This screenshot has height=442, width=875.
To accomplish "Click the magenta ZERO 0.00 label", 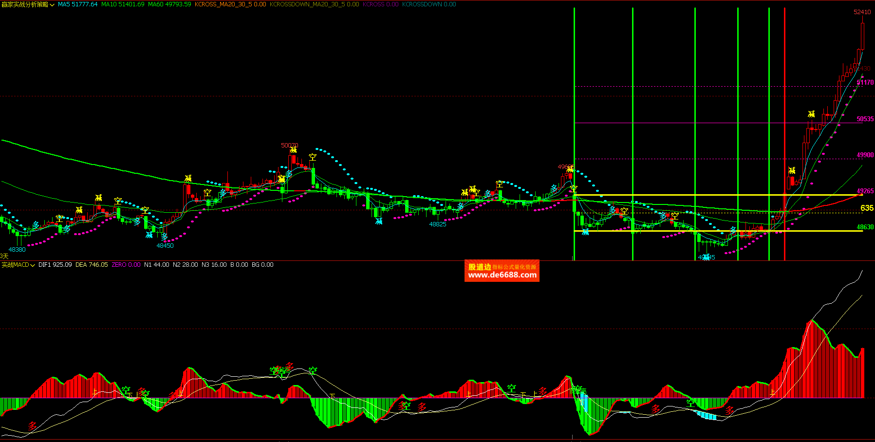I will [x=126, y=265].
